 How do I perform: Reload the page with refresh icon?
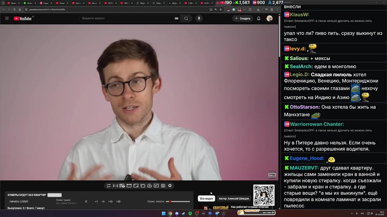[x=14, y=9]
